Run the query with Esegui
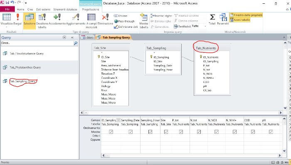 [17, 19]
